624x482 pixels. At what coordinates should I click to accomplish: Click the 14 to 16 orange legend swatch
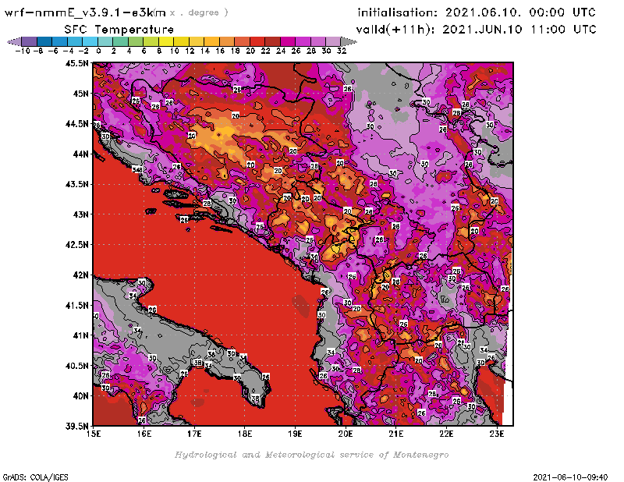(211, 41)
